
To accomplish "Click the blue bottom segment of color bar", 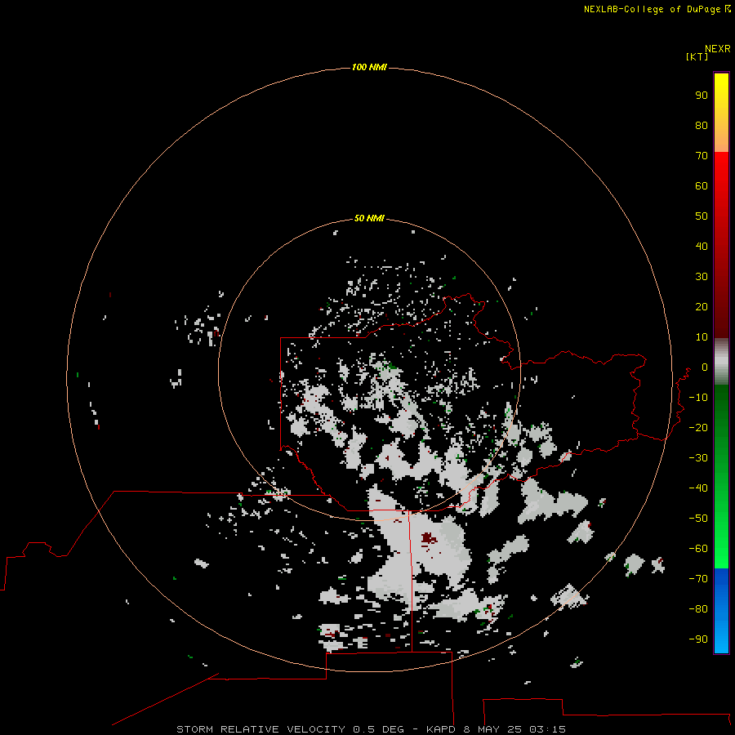I will coord(721,611).
